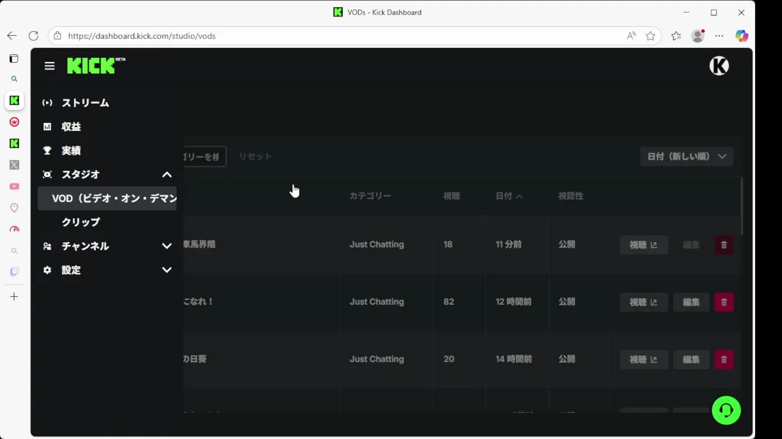
Task: Add this page to favorites (star)
Action: click(x=651, y=36)
